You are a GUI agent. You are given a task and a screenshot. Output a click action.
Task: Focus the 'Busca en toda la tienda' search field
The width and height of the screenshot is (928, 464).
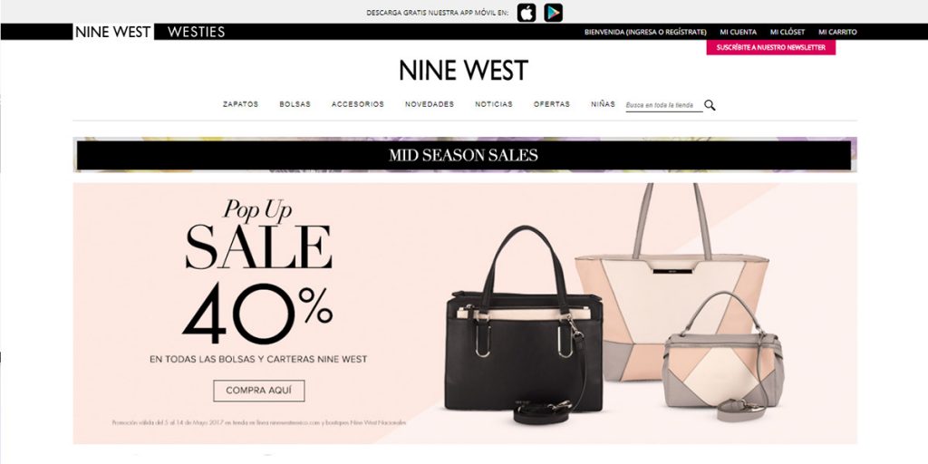[664, 105]
